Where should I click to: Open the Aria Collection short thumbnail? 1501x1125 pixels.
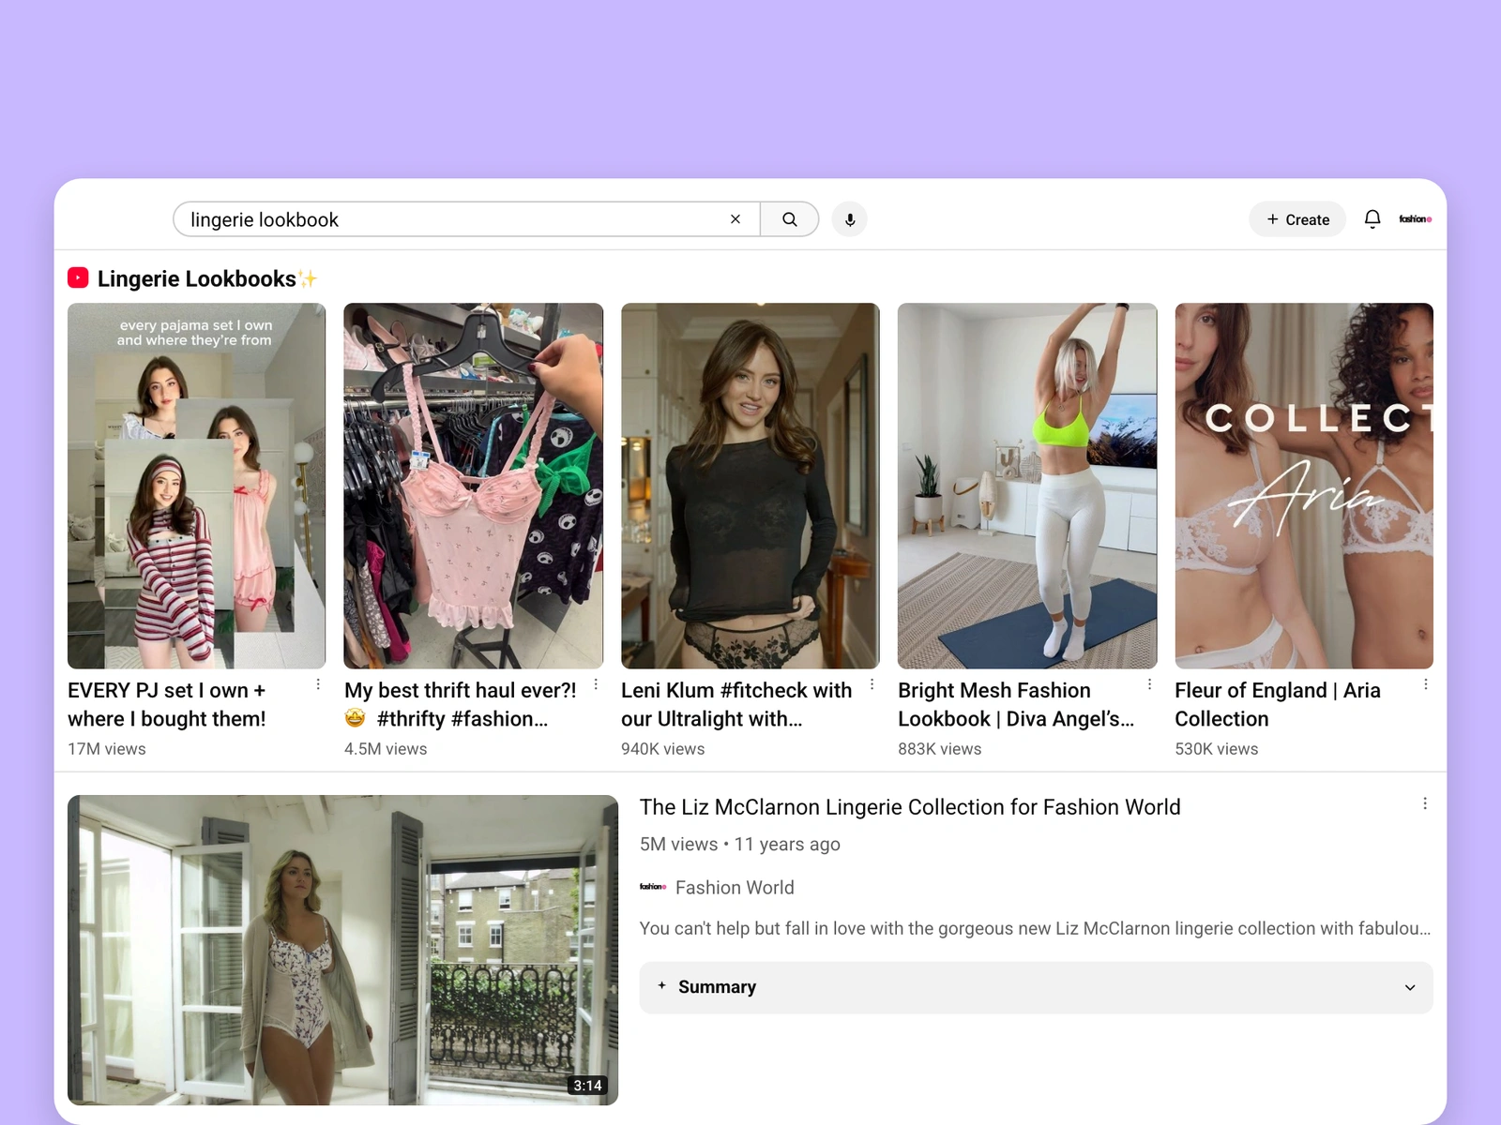1304,486
